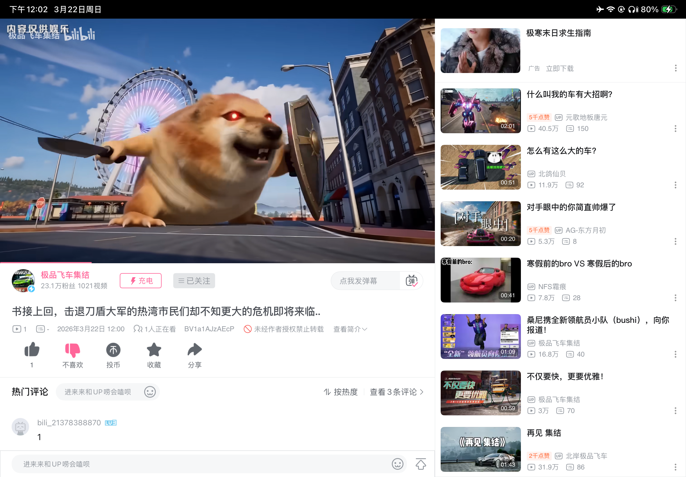Open thumbnail of 什么叫我的车有大招啊?
This screenshot has height=477, width=686.
(x=480, y=111)
